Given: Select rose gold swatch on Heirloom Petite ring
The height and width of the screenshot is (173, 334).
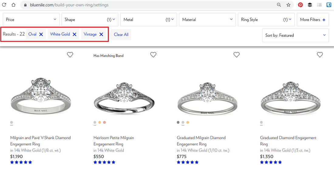Looking at the screenshot, I should pyautogui.click(x=104, y=122).
